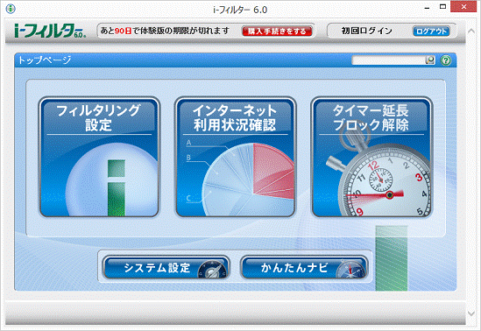Click the trial expiry notice text
The width and height of the screenshot is (481, 331).
click(165, 31)
